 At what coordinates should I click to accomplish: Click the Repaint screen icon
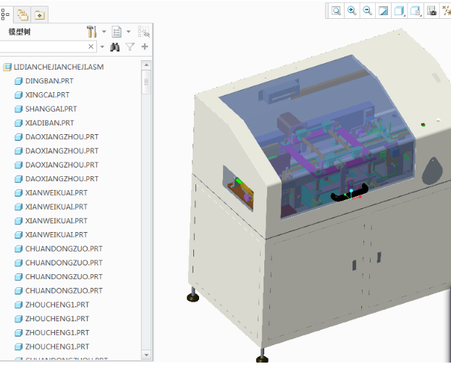point(383,11)
